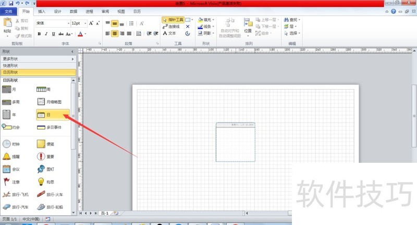The width and height of the screenshot is (417, 225).
Task: Click the grow font size icon
Action: (x=91, y=23)
